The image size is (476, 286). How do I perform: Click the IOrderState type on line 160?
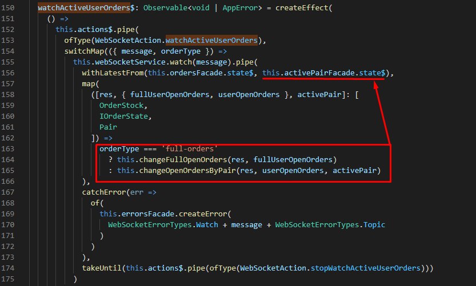click(123, 116)
